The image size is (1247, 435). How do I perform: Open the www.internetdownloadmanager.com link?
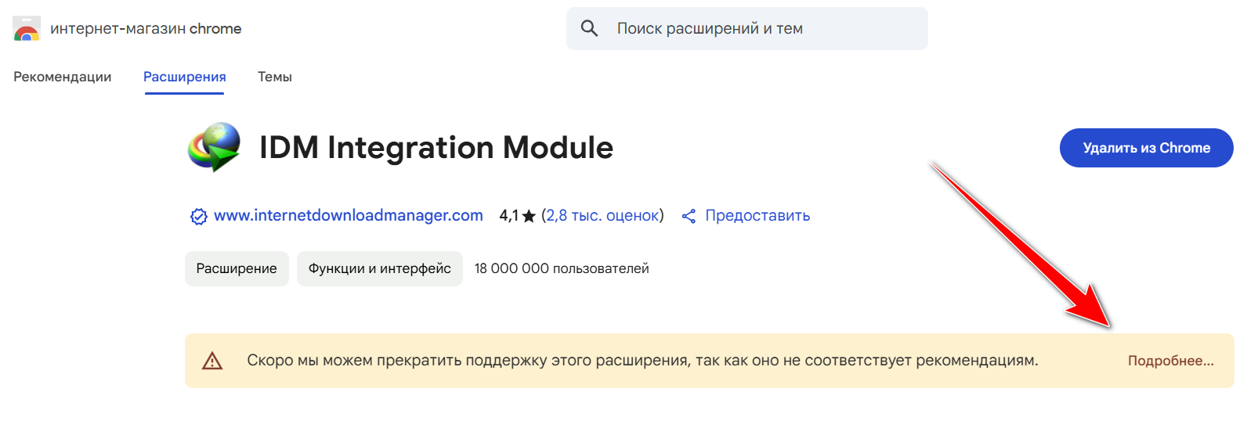click(x=349, y=215)
